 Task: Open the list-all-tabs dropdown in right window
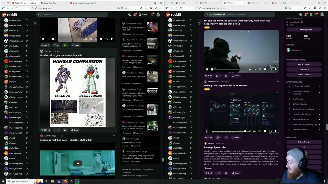pyautogui.click(x=303, y=3)
